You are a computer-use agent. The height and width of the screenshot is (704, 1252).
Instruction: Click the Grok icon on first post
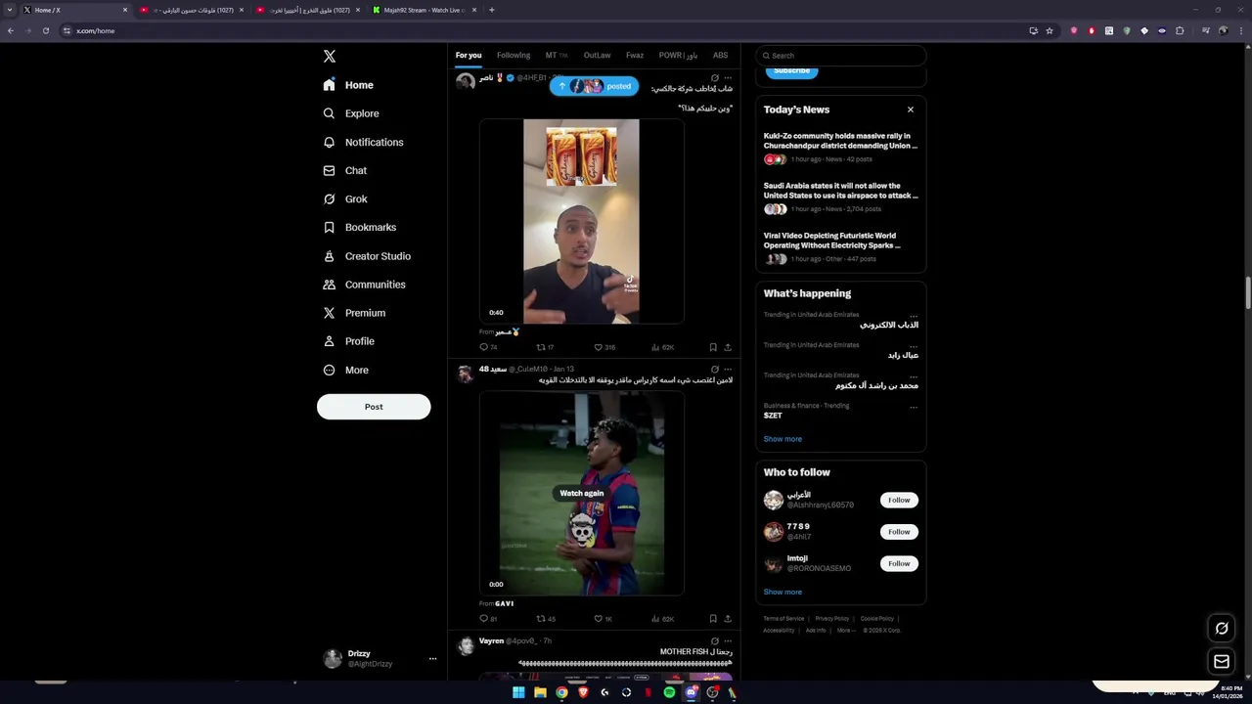click(x=714, y=78)
